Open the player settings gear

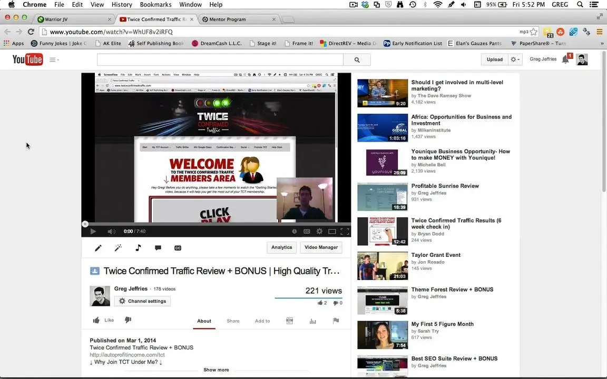tap(319, 231)
